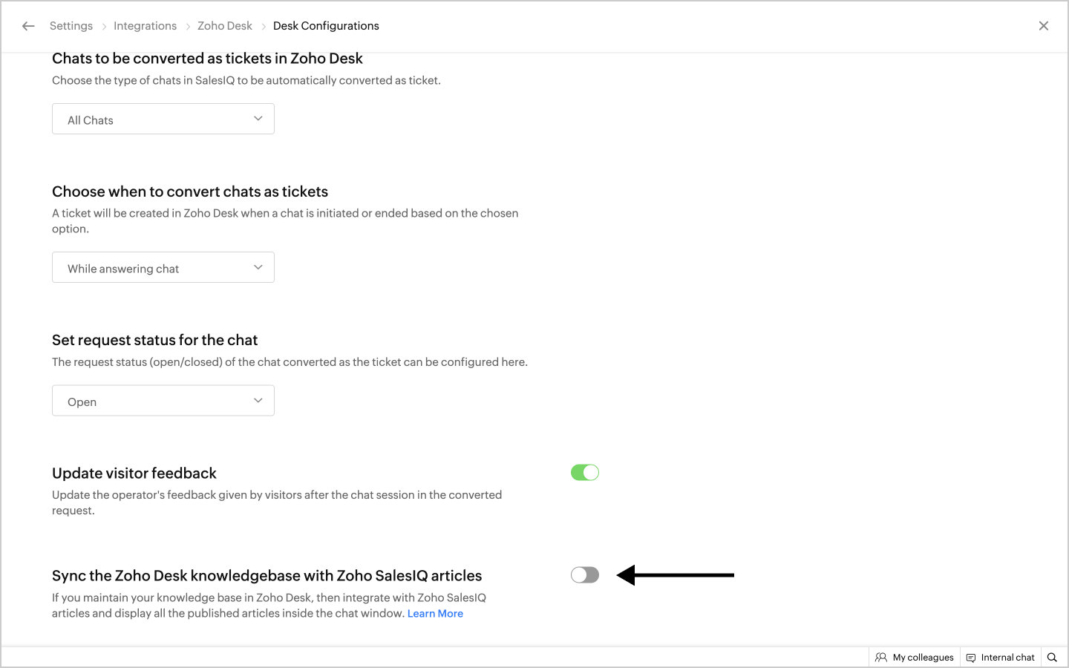Open Internal chat panel
The height and width of the screenshot is (668, 1069).
click(x=1007, y=657)
